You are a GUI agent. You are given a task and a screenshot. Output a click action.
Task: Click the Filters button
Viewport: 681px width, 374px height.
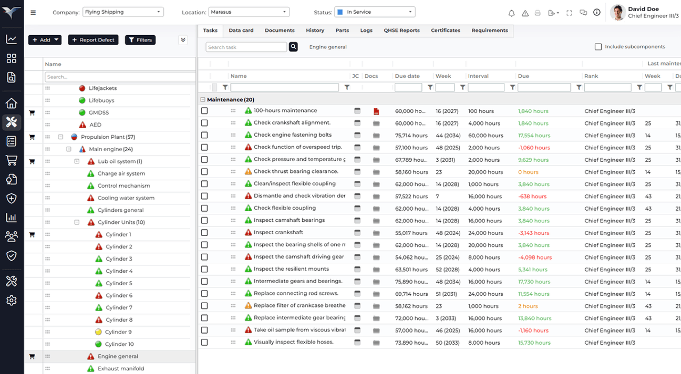coord(140,40)
